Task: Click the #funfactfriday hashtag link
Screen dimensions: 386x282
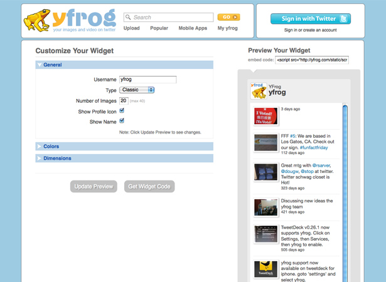Action: (x=314, y=147)
